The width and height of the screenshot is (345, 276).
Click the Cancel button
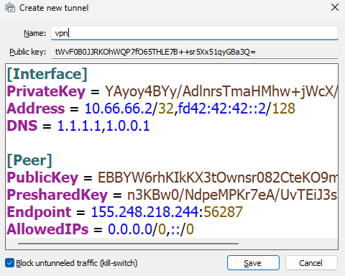tap(311, 263)
